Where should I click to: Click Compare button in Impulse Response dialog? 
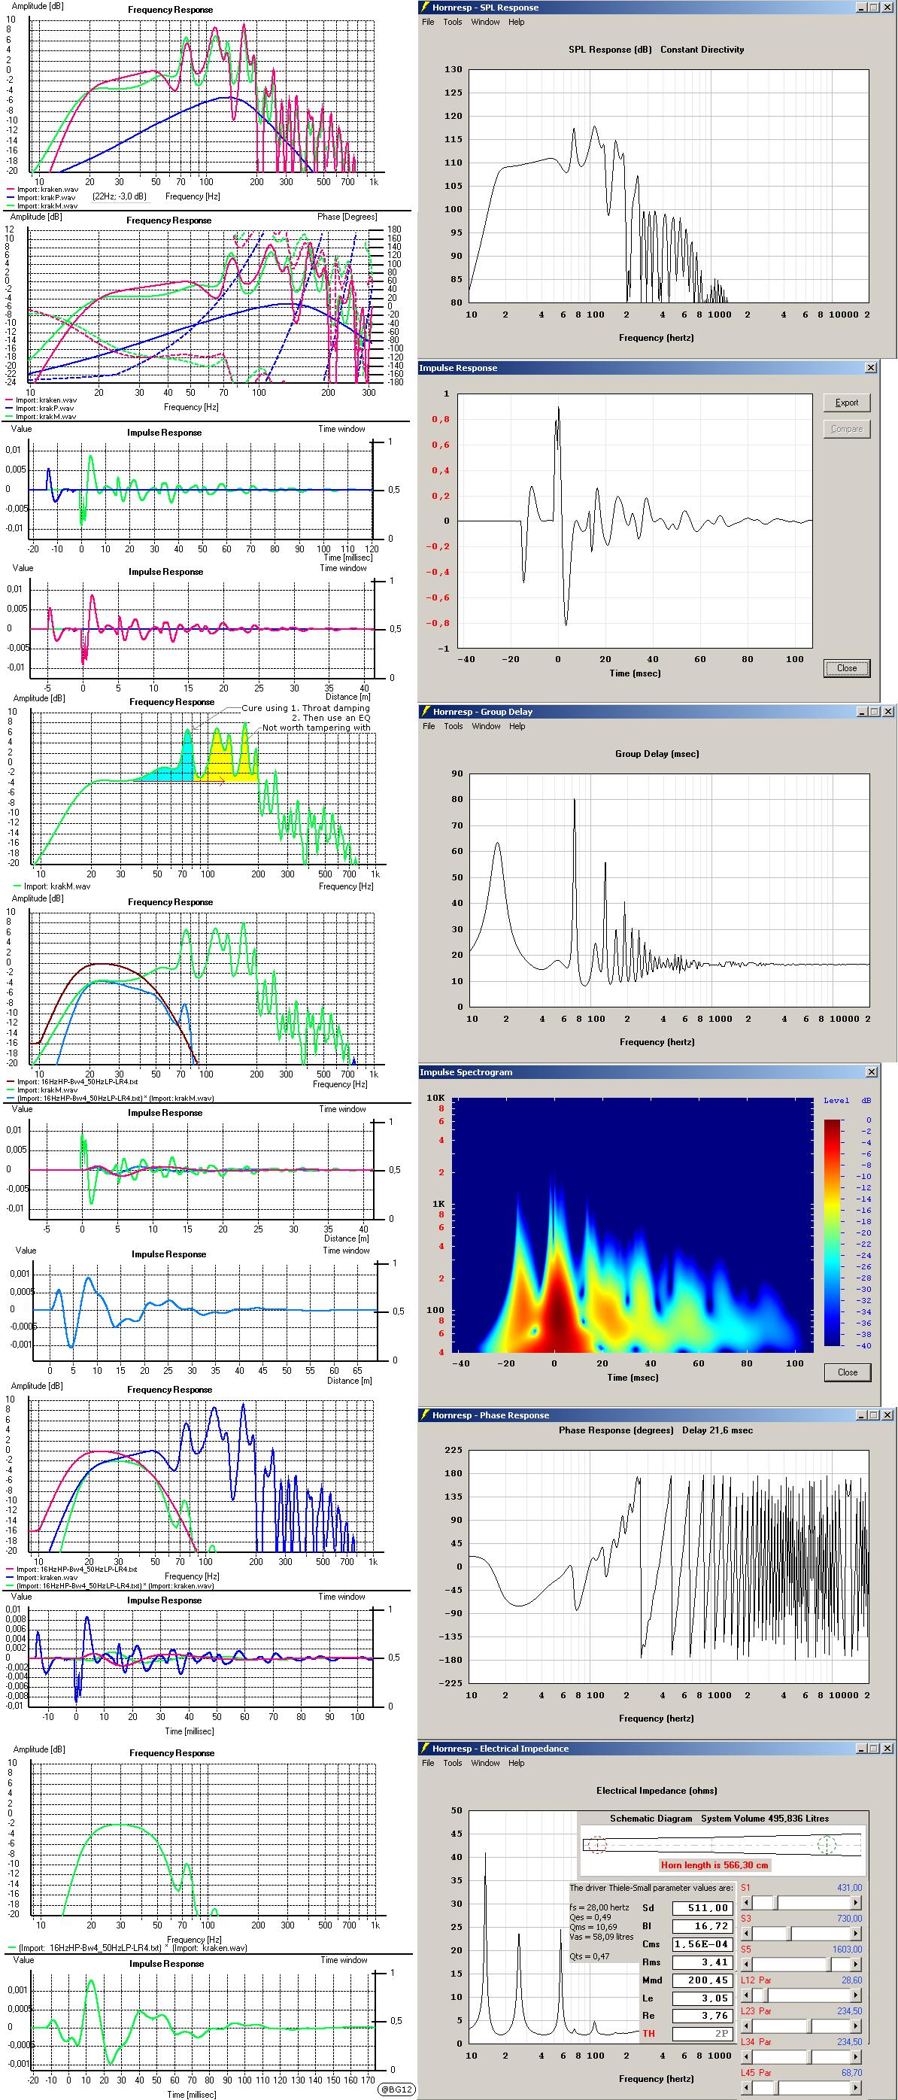[847, 429]
